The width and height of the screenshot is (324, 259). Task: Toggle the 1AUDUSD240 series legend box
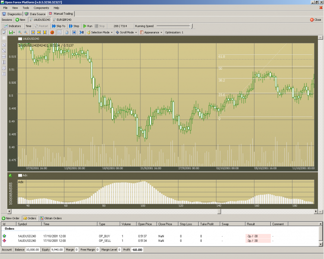tap(20, 38)
